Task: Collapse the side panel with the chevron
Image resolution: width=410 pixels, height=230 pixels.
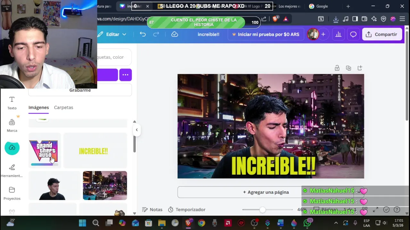Action: 137,130
